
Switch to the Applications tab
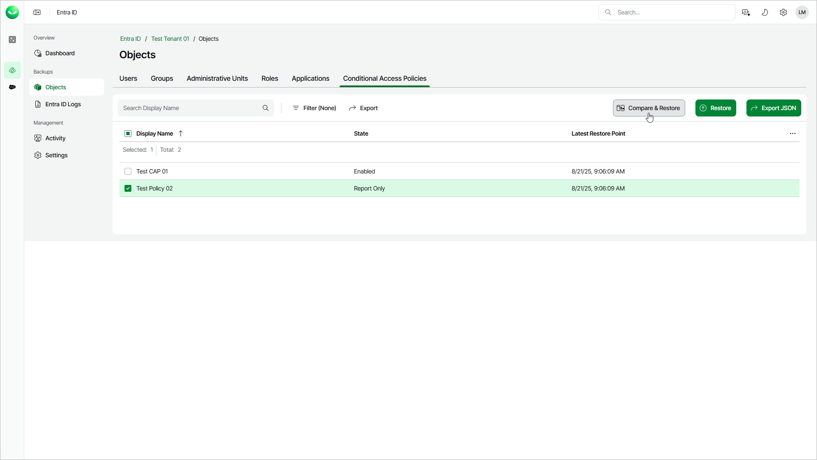tap(310, 79)
